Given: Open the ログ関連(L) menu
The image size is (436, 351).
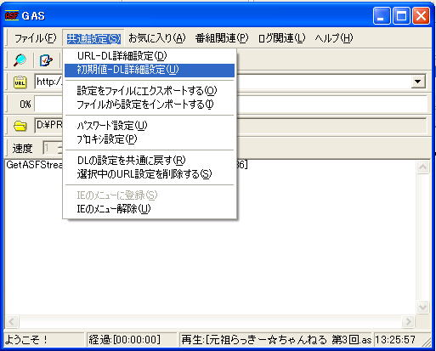Looking at the screenshot, I should (x=281, y=38).
